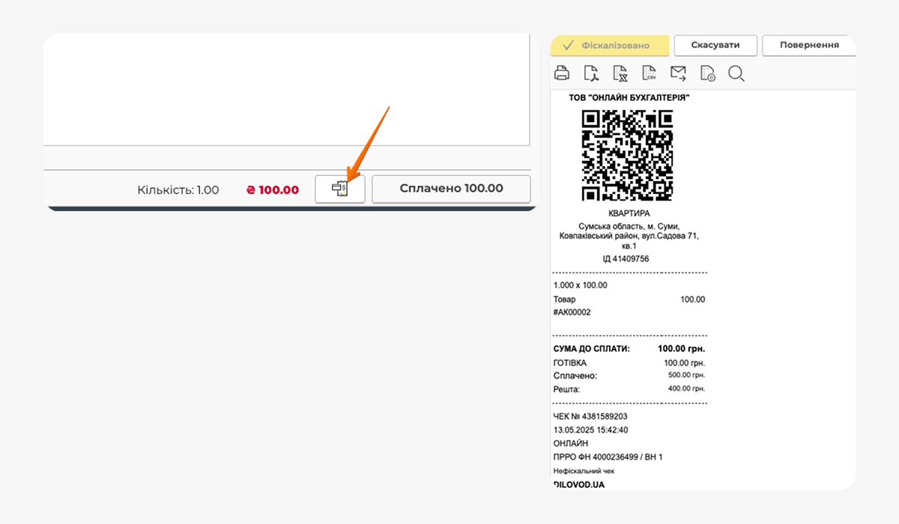Click the Кількість: 1.00 label
This screenshot has width=899, height=524.
178,190
